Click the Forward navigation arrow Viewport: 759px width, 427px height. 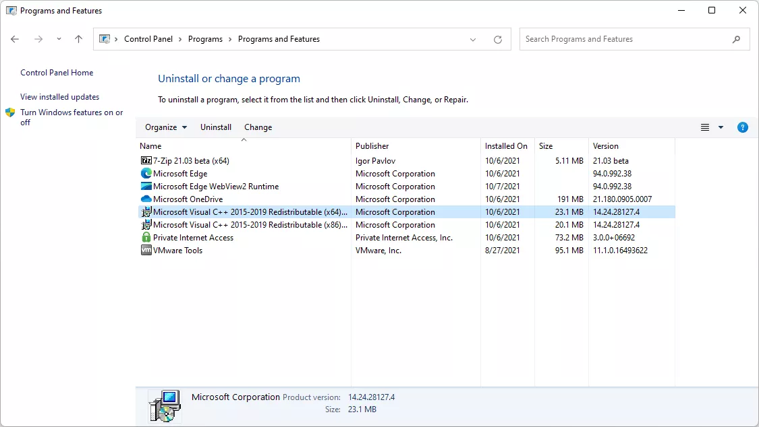coord(38,39)
